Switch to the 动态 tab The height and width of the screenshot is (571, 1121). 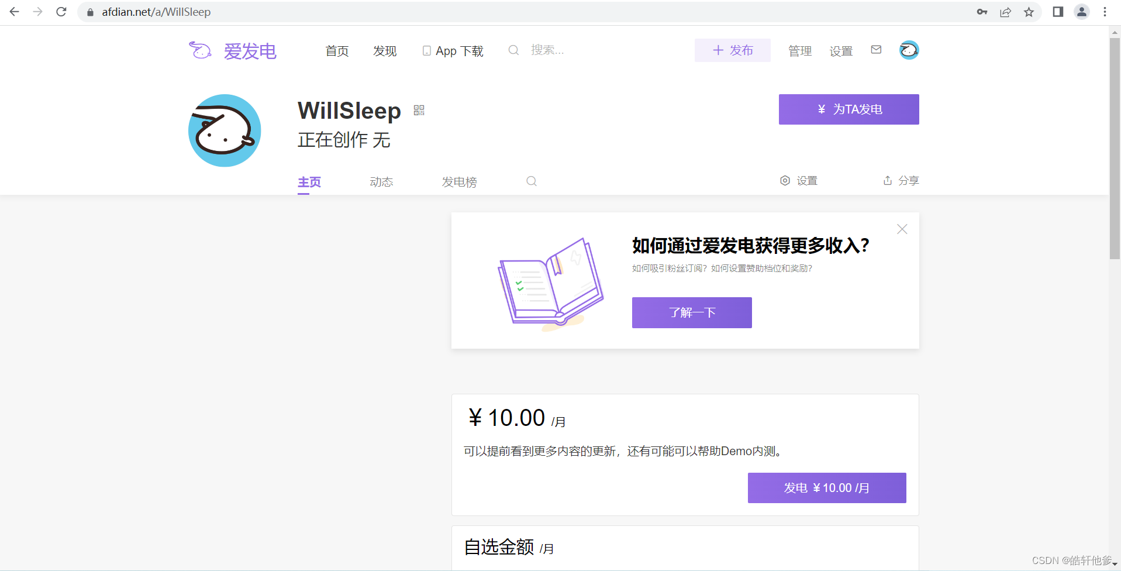point(381,182)
